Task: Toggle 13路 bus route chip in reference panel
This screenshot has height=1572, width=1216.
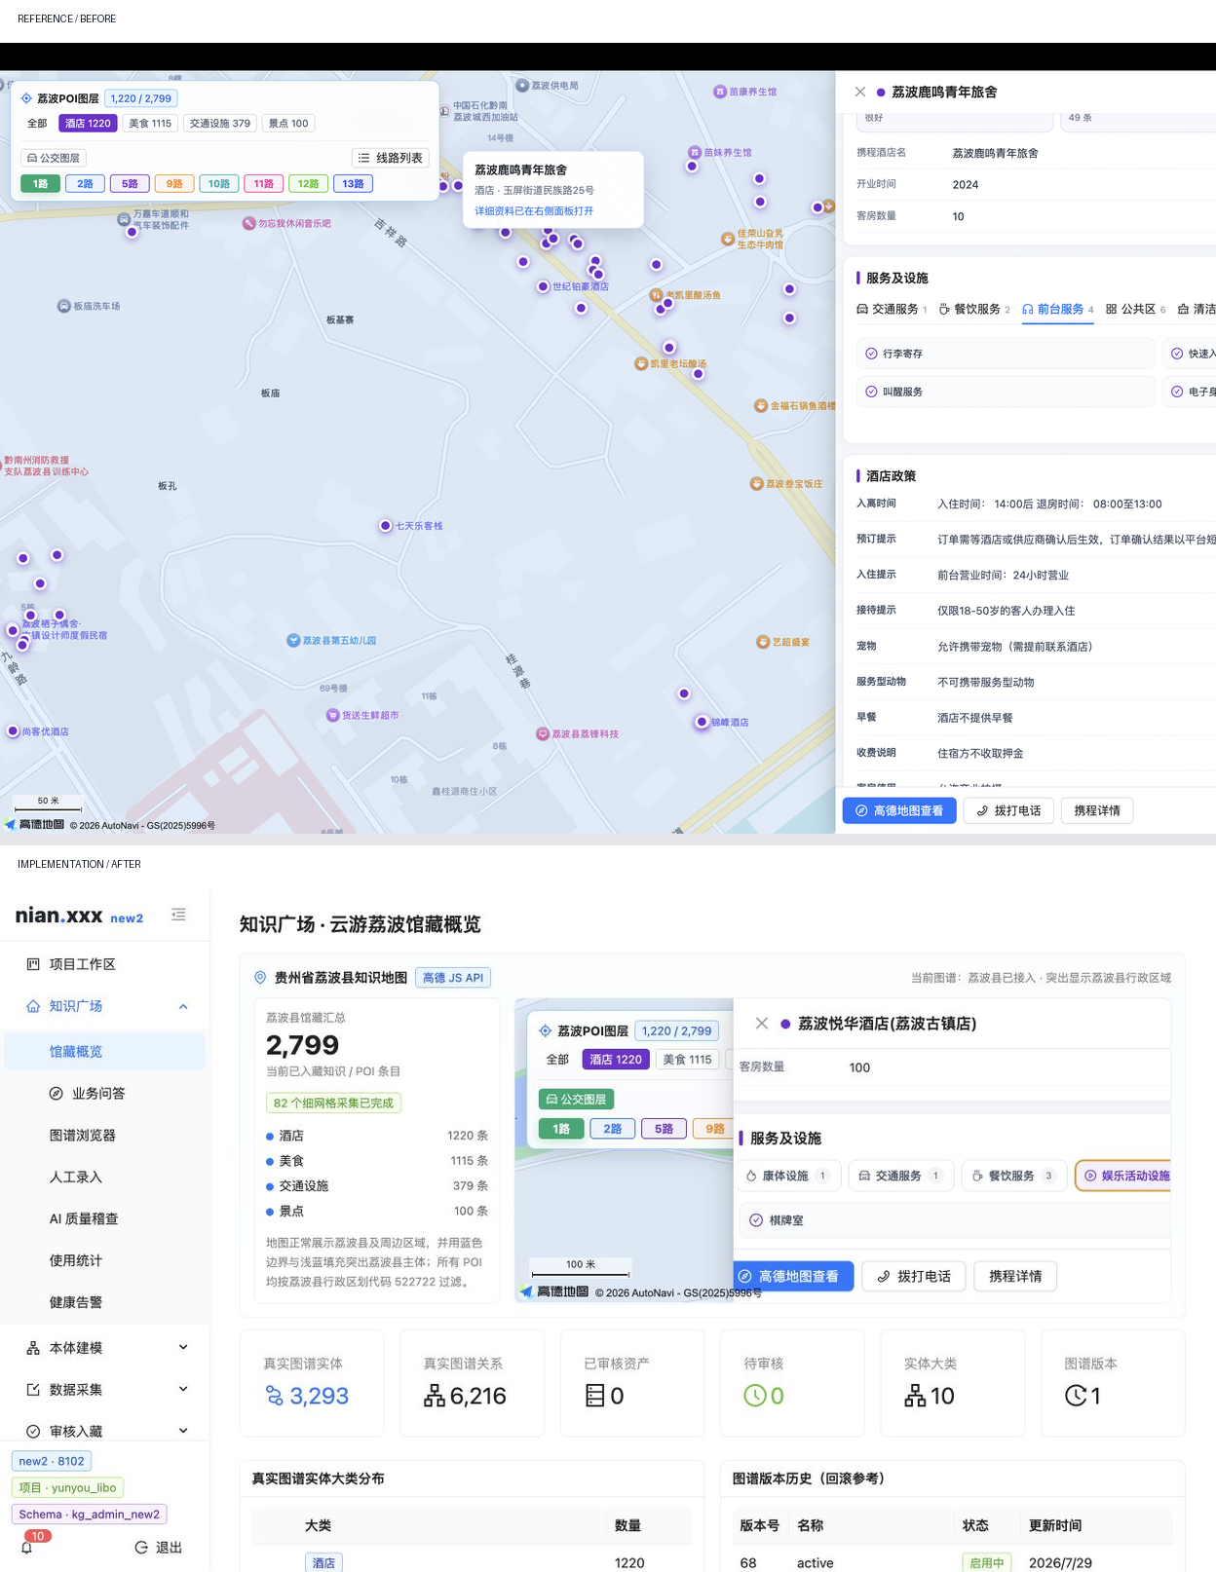Action: pos(354,183)
